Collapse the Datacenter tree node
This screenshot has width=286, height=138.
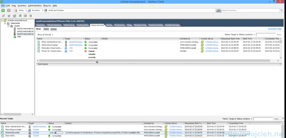[5, 23]
